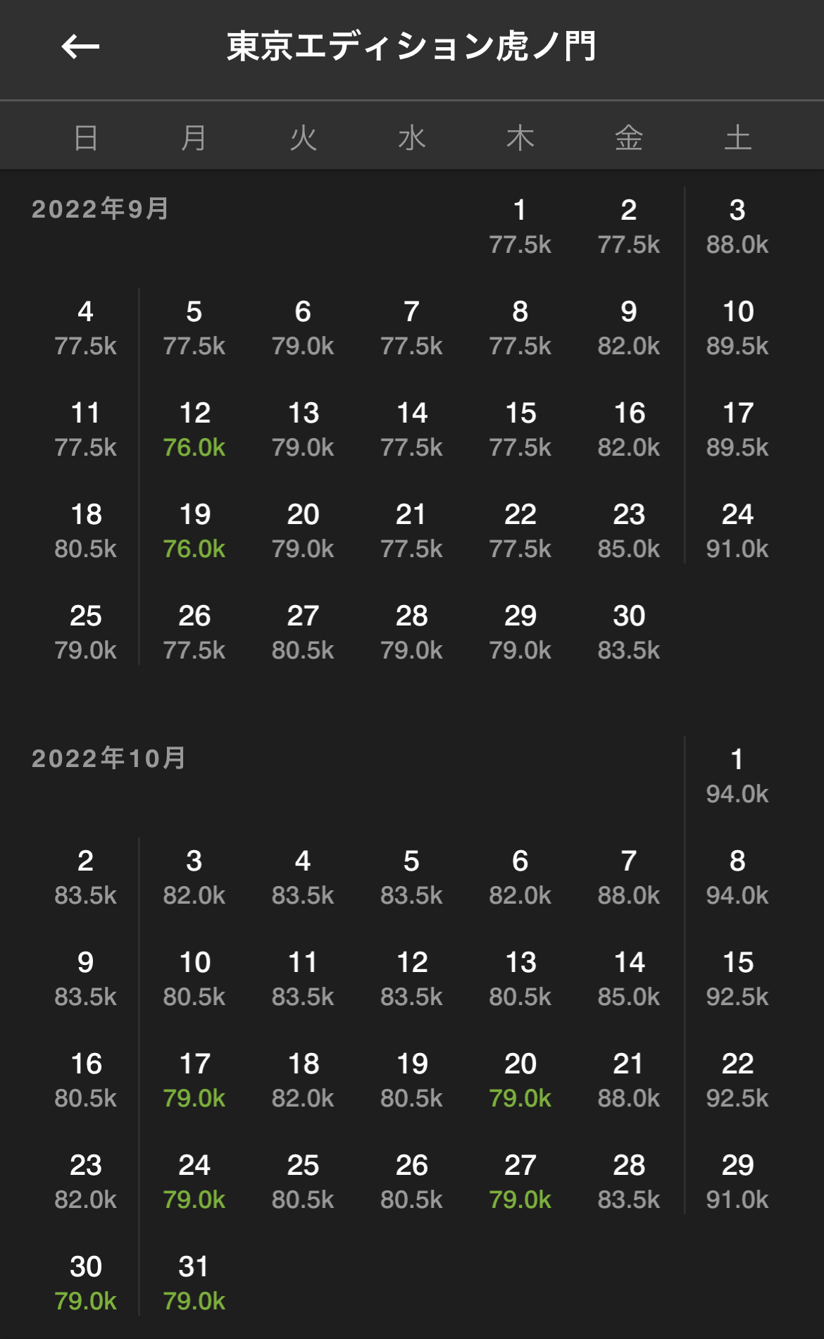Select October 30 at 79.0k
This screenshot has height=1339, width=824.
point(86,1283)
